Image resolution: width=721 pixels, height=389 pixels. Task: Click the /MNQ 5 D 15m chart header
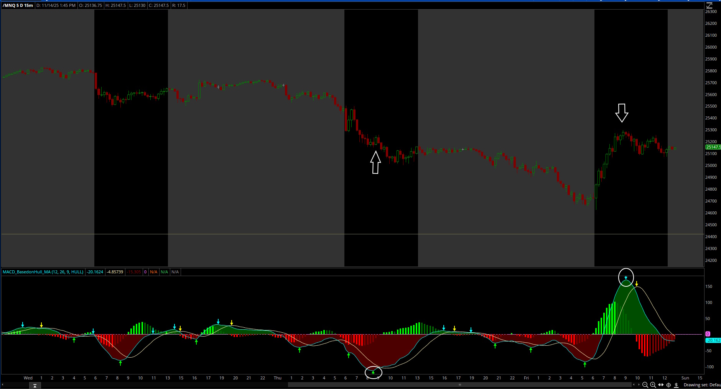pos(17,5)
